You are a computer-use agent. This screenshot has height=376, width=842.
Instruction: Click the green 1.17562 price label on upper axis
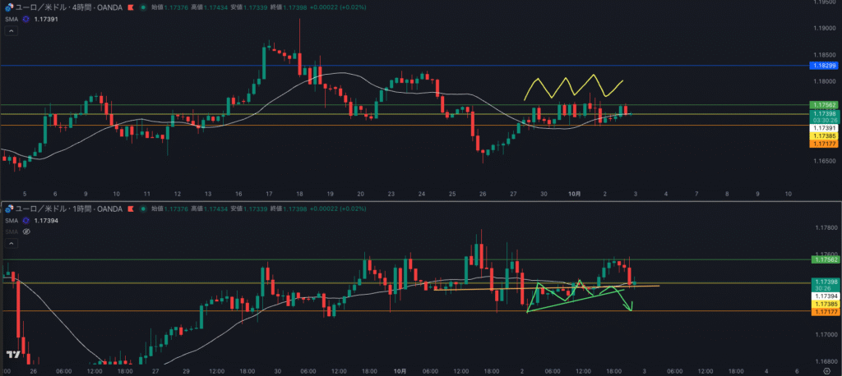click(823, 105)
